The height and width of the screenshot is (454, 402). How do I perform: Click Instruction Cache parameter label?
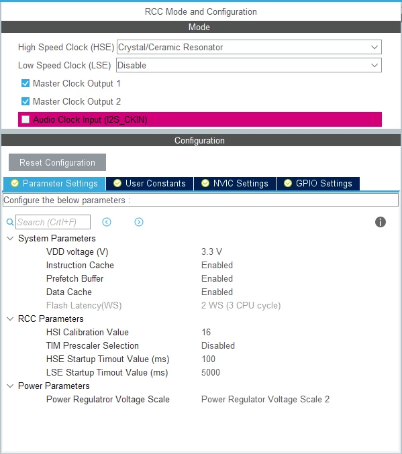click(80, 265)
